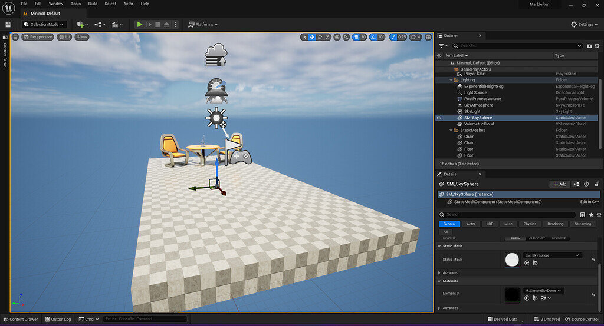Collapse the Materials section in Details
Viewport: 604px width, 326px height.
pyautogui.click(x=439, y=281)
